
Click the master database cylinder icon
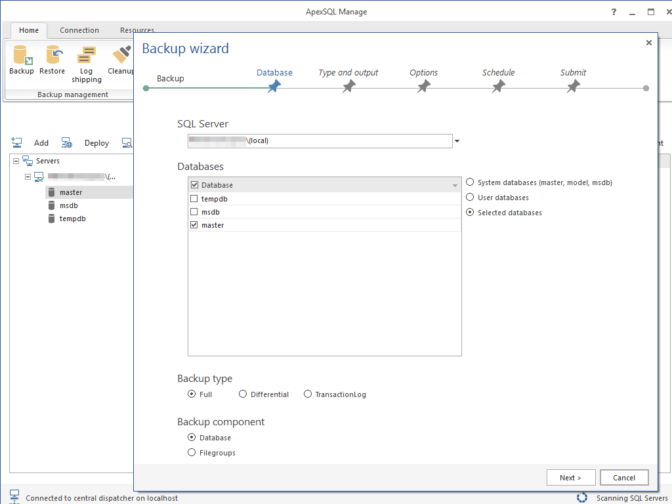pyautogui.click(x=51, y=192)
